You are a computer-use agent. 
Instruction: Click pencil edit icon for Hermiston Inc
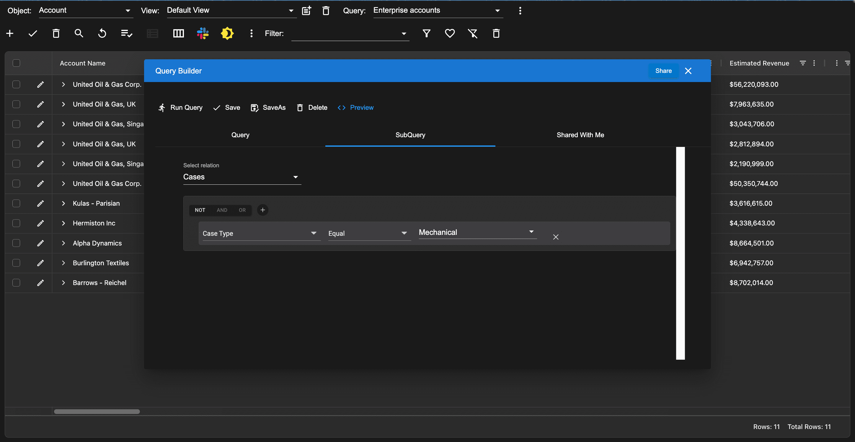click(40, 223)
